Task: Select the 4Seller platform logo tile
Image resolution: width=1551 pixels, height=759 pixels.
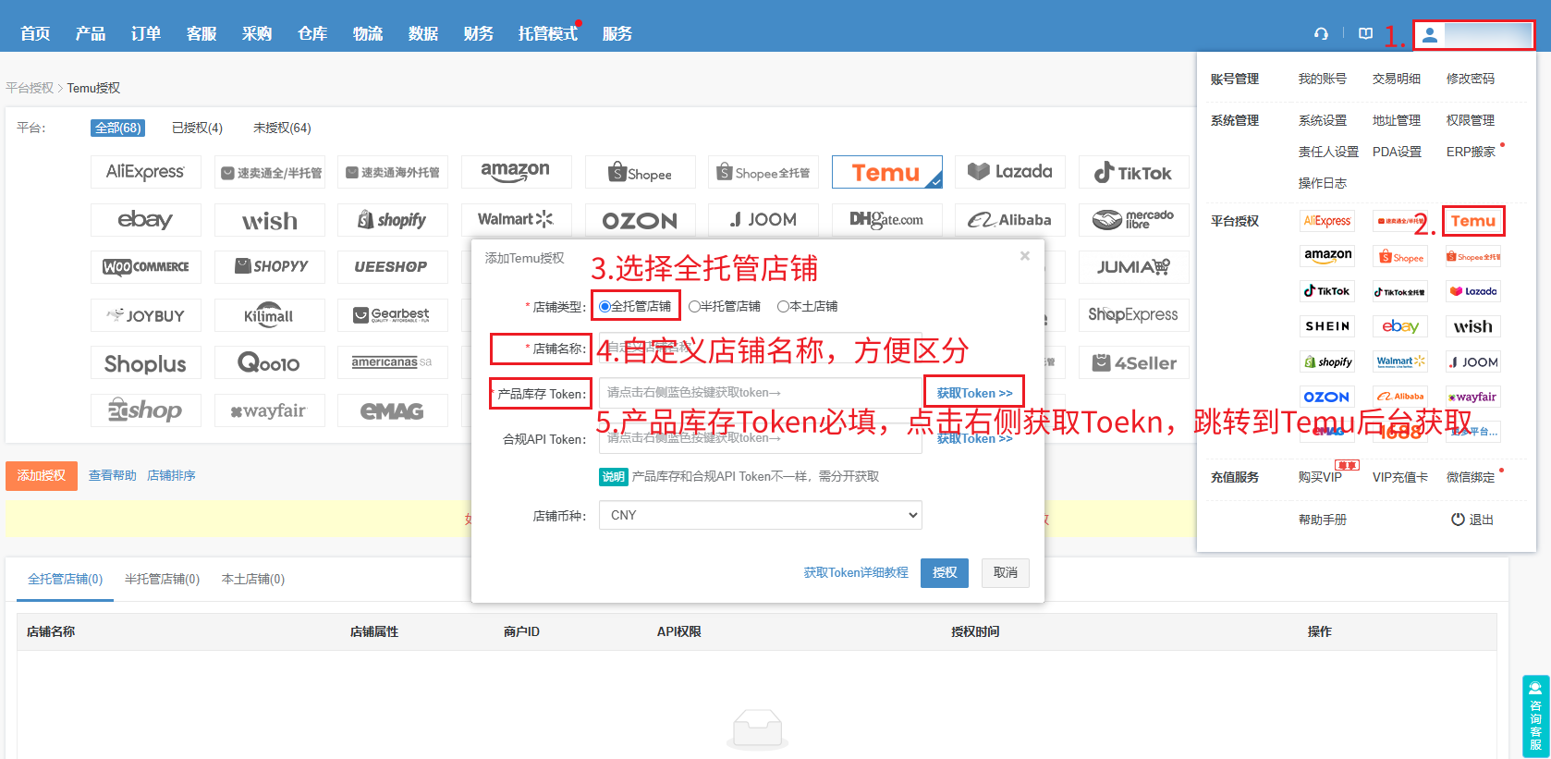Action: pyautogui.click(x=1133, y=362)
